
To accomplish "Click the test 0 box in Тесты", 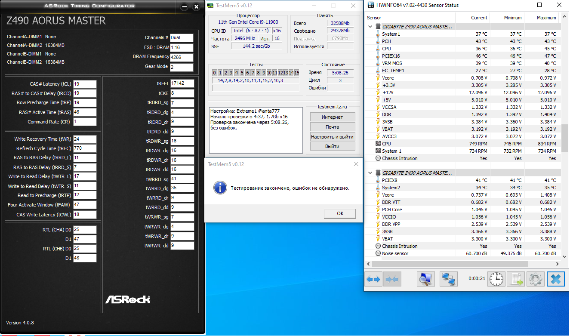I will 215,73.
